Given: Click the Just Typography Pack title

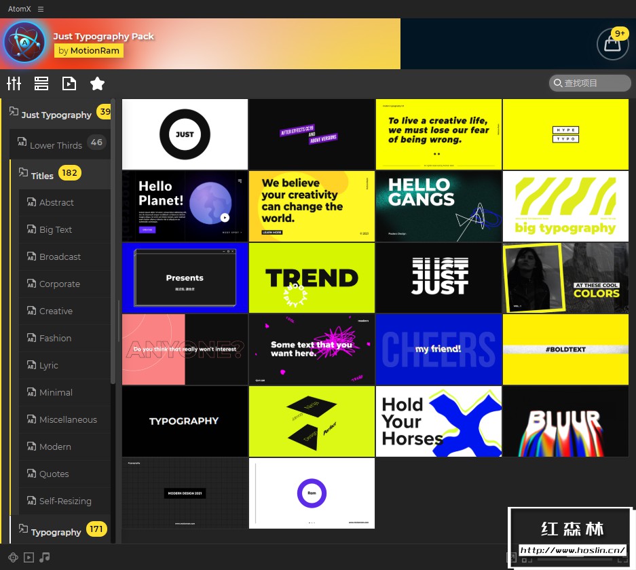Looking at the screenshot, I should tap(103, 36).
